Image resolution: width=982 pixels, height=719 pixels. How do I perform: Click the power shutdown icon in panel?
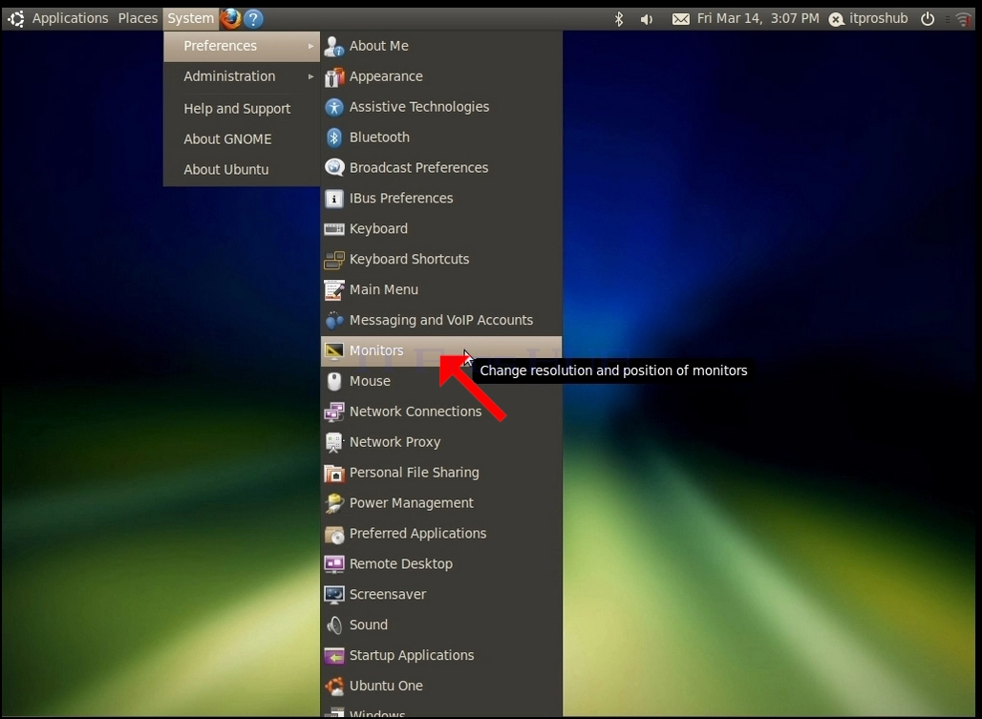click(928, 19)
